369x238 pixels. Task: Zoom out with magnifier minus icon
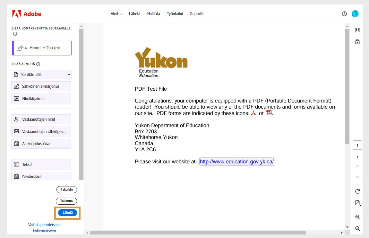click(x=357, y=228)
